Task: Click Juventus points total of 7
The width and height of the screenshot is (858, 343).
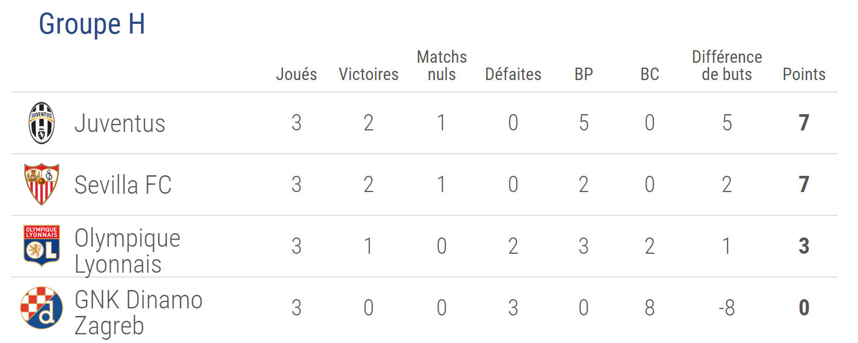Action: (804, 123)
